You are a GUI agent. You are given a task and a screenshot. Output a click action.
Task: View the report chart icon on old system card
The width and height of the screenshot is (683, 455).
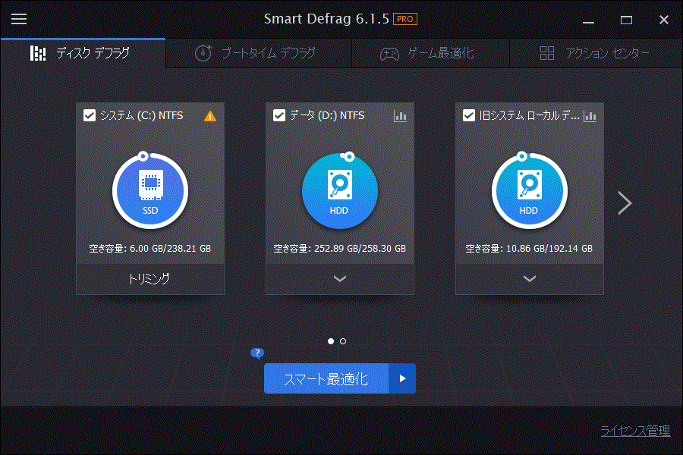(x=590, y=116)
